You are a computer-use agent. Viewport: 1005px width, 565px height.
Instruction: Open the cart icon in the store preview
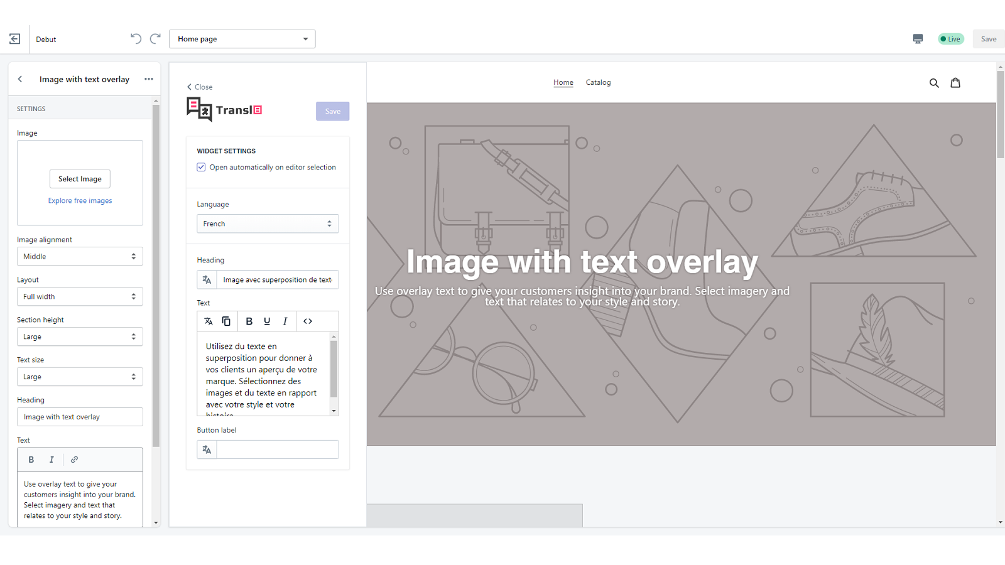point(955,82)
